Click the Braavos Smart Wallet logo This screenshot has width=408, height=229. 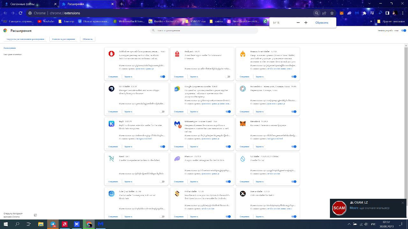click(243, 54)
